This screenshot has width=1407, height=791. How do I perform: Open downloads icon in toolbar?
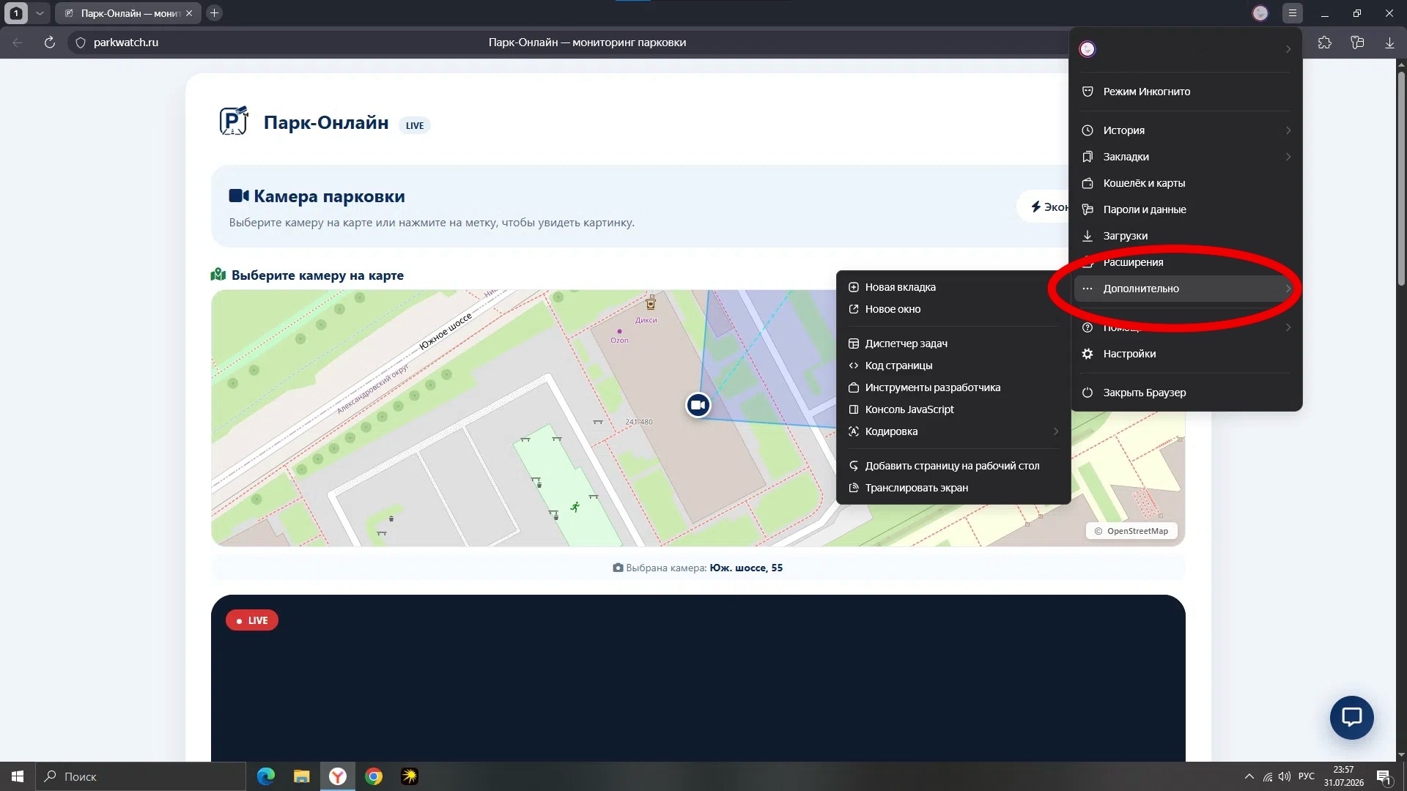[x=1389, y=42]
